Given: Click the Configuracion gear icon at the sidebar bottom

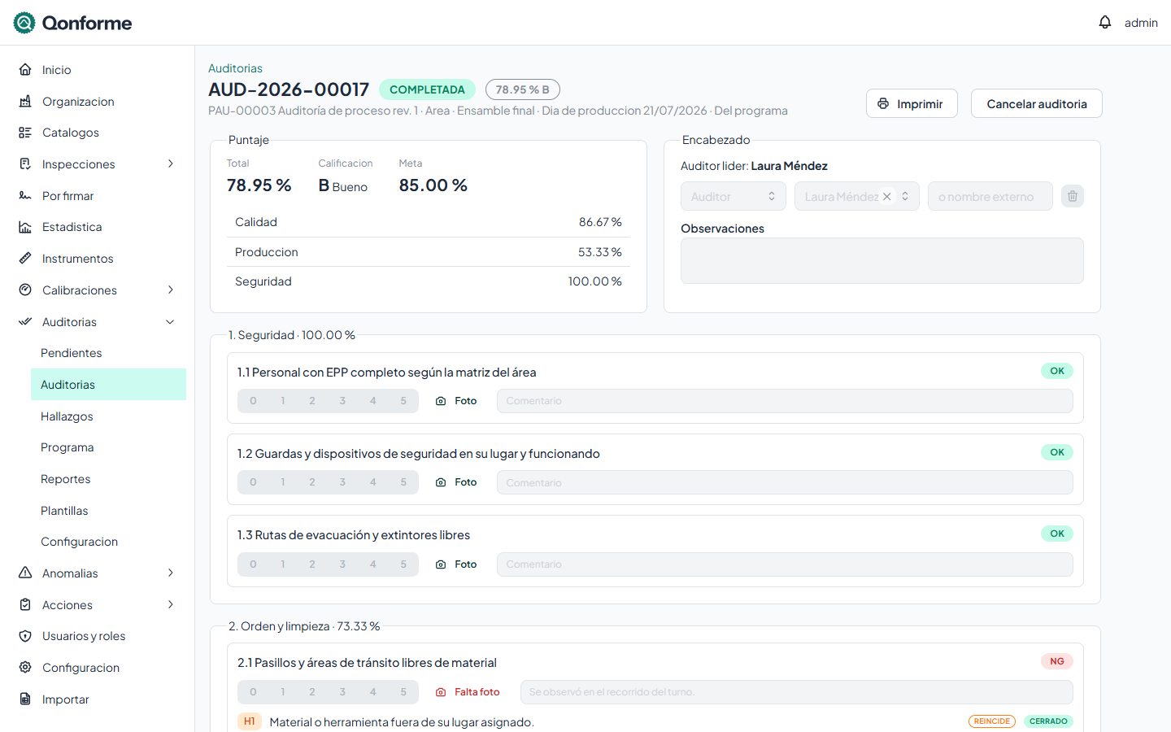Looking at the screenshot, I should [x=25, y=668].
